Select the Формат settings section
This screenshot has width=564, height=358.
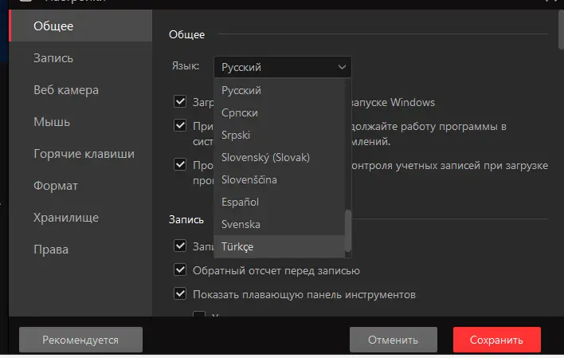(56, 186)
